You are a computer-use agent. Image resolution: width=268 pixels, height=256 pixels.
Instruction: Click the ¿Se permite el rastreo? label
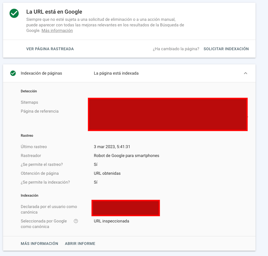click(x=42, y=164)
